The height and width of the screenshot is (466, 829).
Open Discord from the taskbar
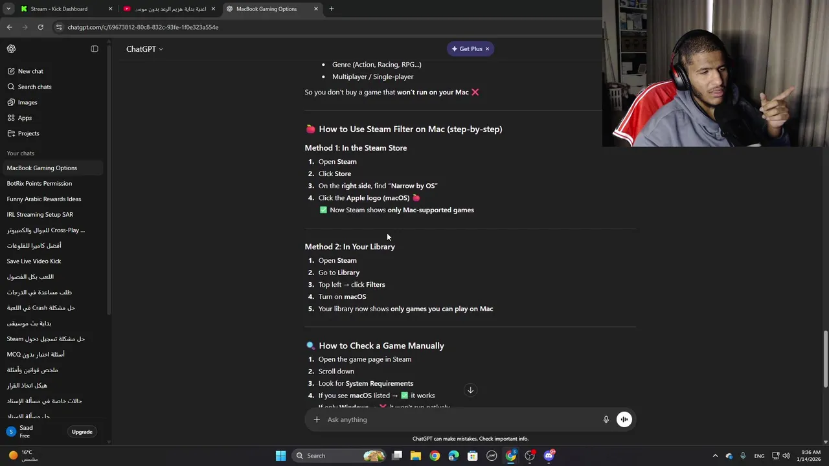[549, 456]
